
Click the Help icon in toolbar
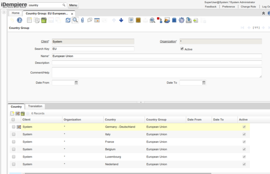coord(19,20)
